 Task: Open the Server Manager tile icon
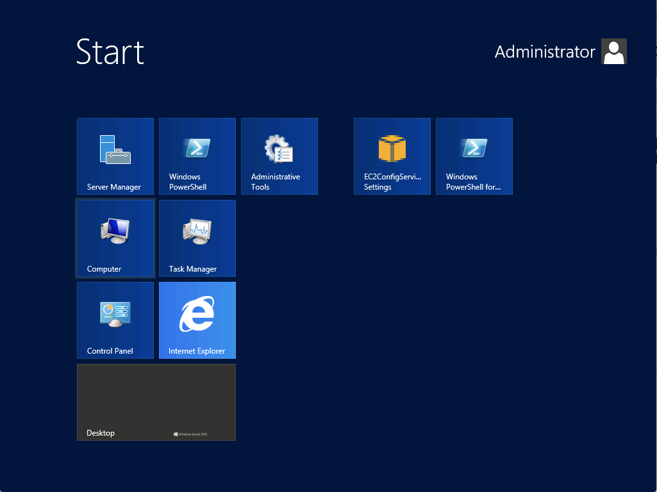click(x=115, y=149)
